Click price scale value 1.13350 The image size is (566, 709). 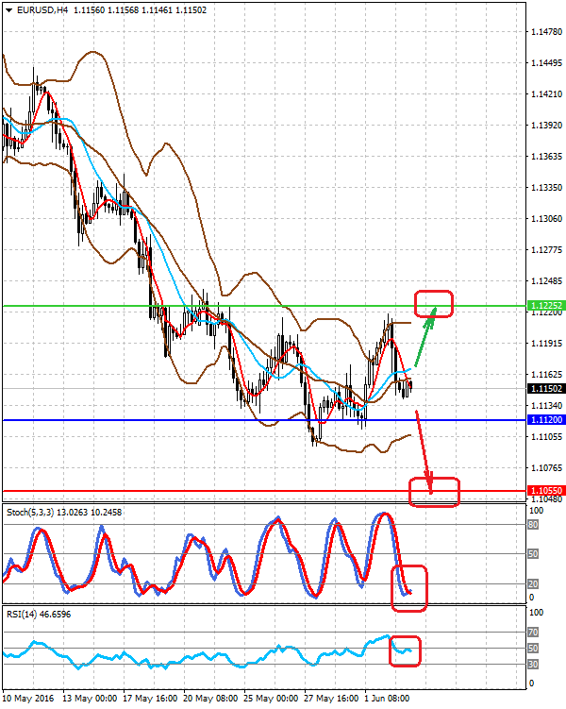(546, 188)
